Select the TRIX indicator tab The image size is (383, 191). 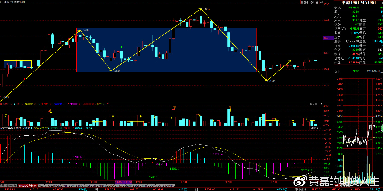pyautogui.click(x=119, y=186)
